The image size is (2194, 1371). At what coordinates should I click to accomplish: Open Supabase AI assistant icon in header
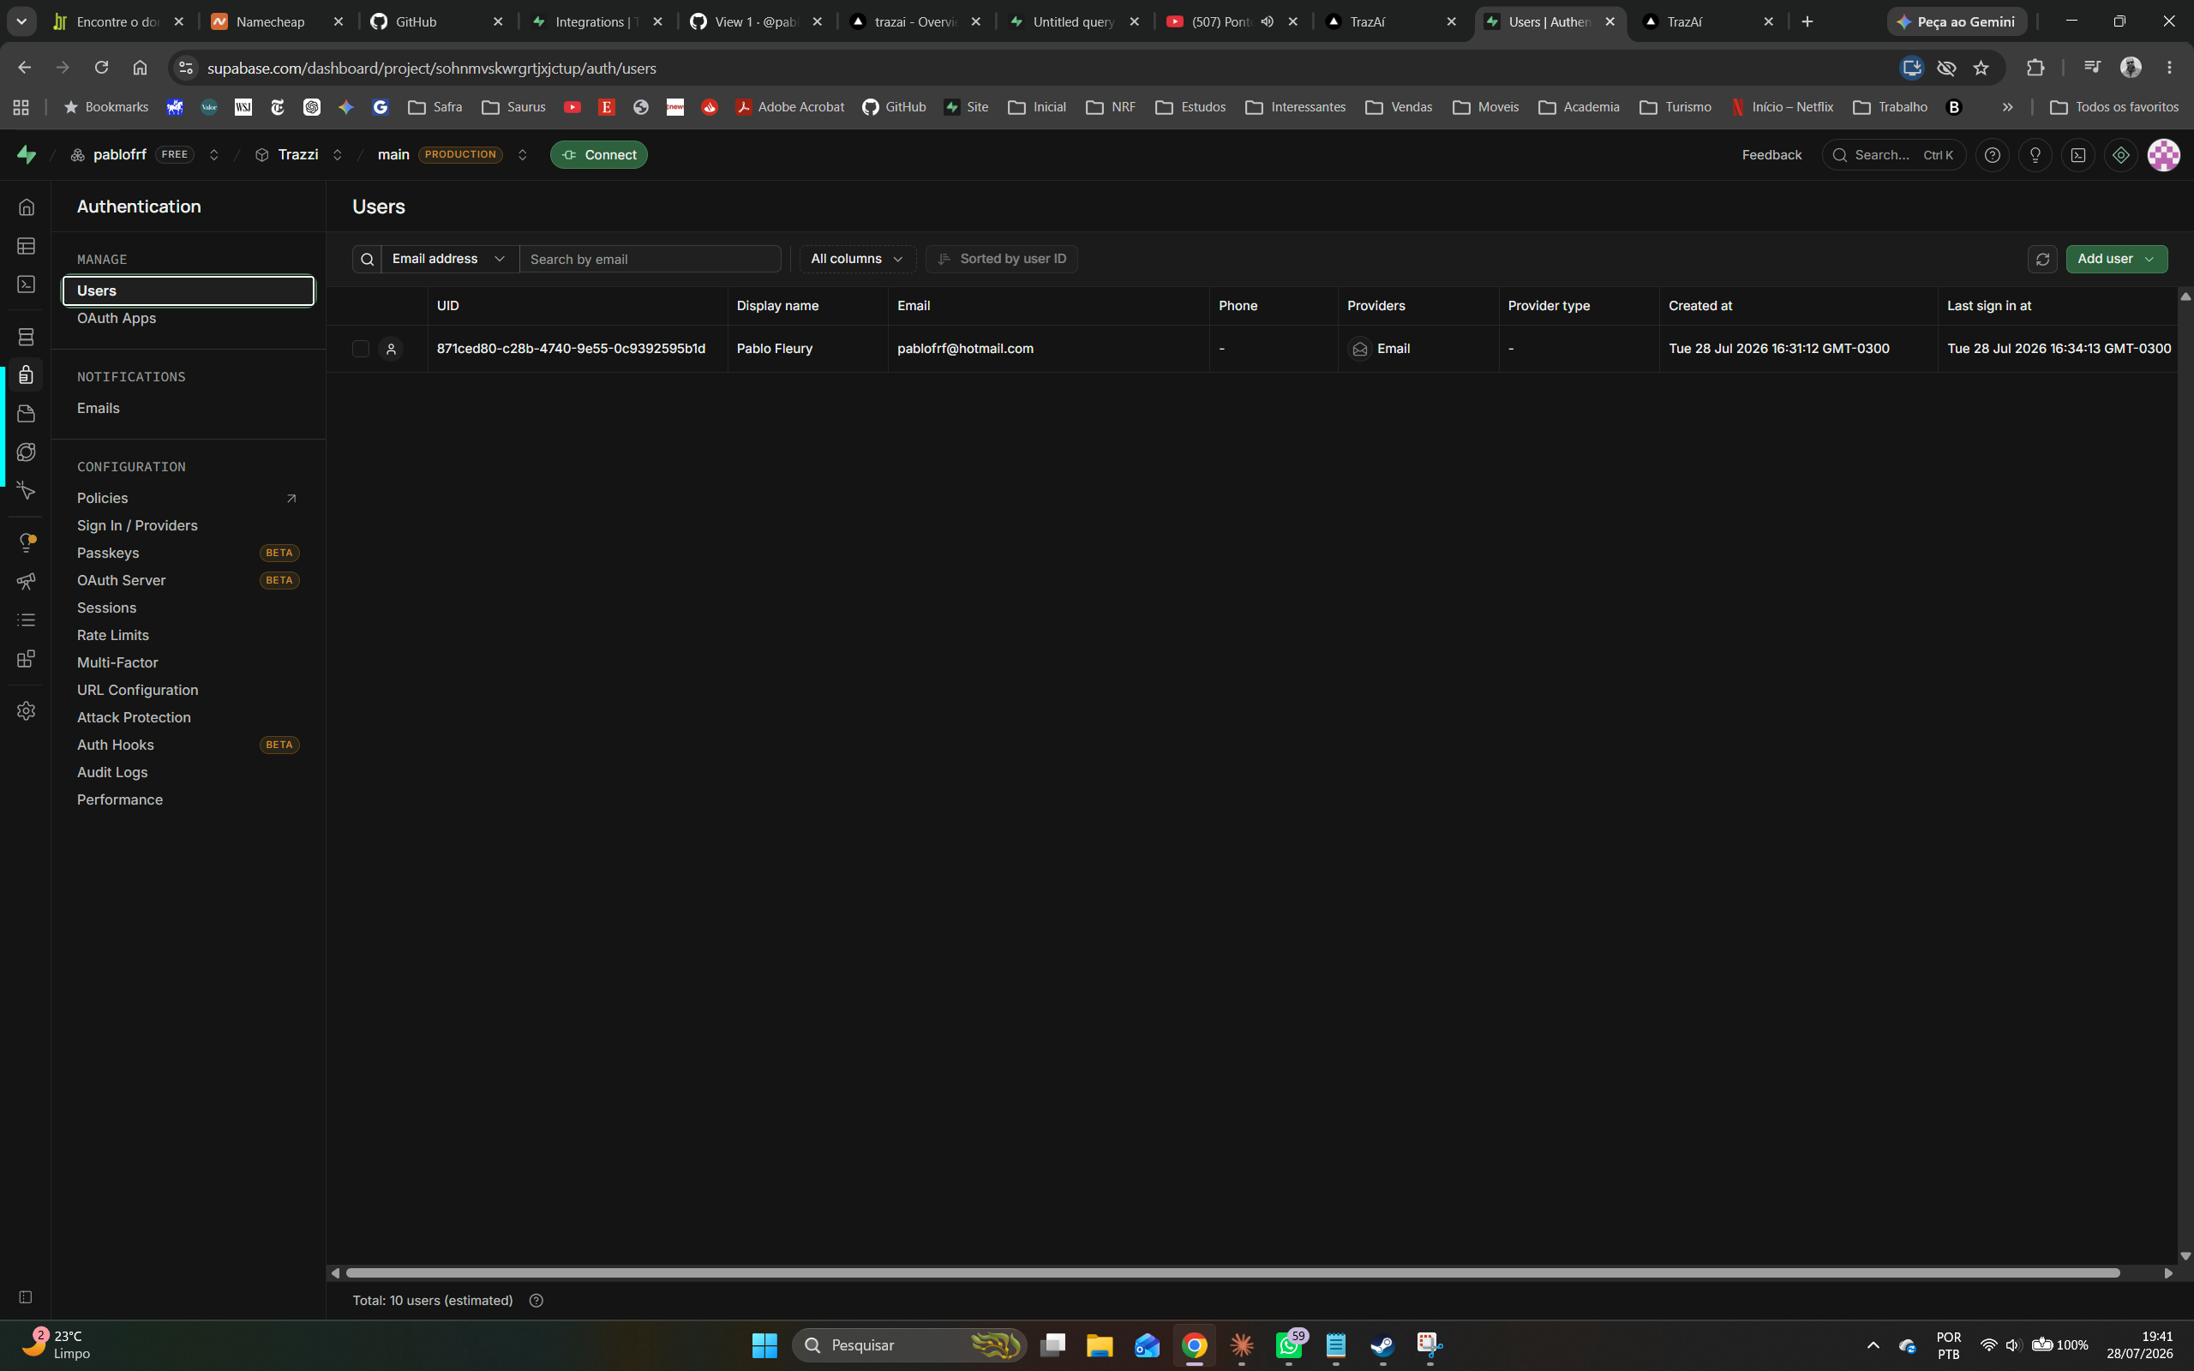point(2120,155)
